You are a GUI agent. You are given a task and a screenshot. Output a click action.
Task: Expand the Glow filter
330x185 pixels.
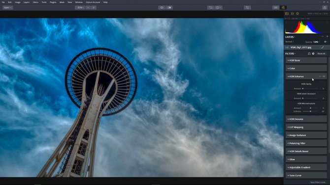(306, 159)
